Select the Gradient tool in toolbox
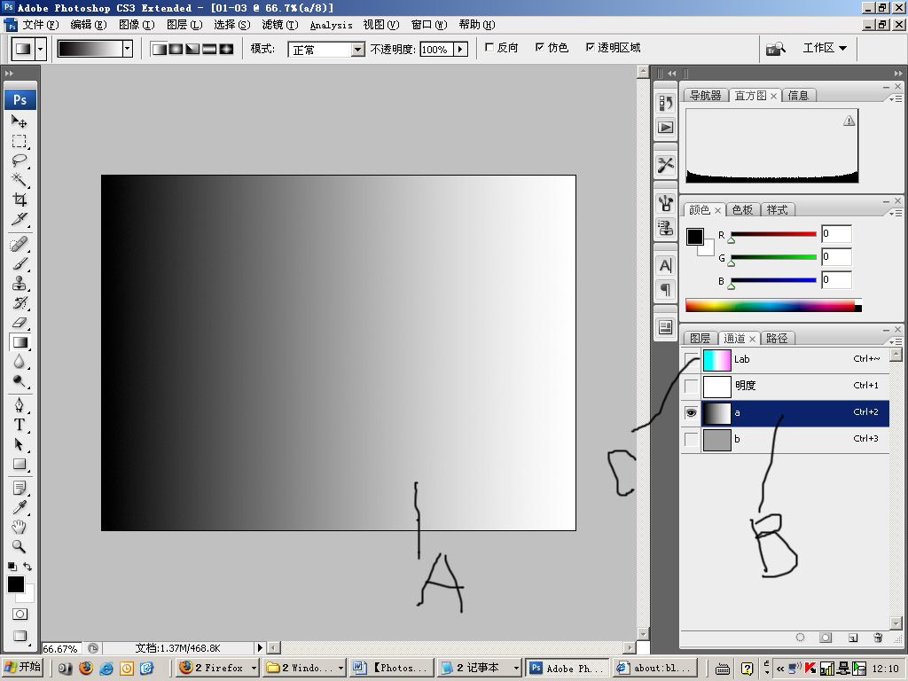The height and width of the screenshot is (681, 908). (x=20, y=342)
